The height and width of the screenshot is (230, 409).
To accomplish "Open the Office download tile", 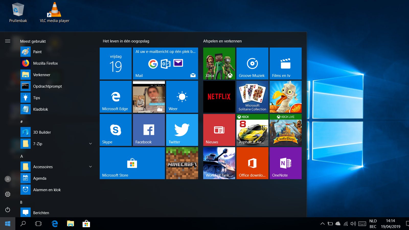I will coord(252,163).
